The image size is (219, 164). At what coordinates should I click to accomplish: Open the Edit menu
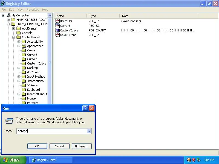click(11, 10)
